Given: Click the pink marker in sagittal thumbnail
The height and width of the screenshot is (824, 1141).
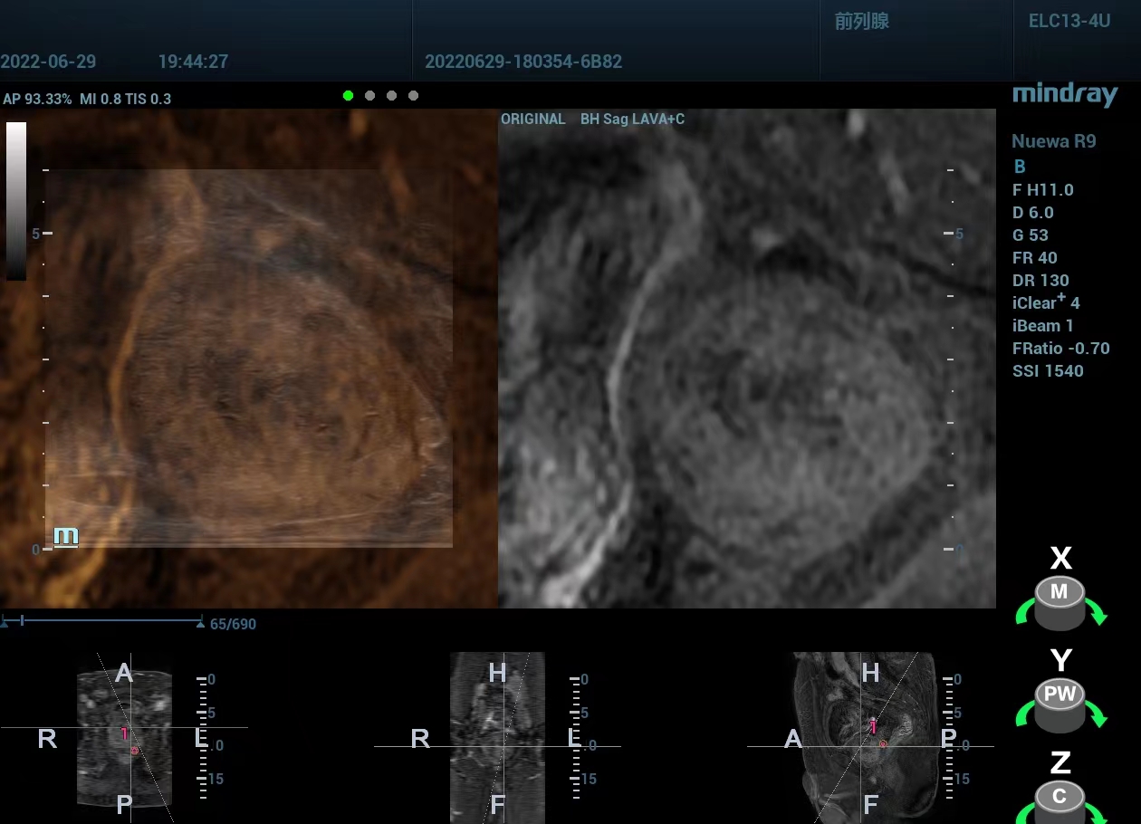Looking at the screenshot, I should pos(873,725).
